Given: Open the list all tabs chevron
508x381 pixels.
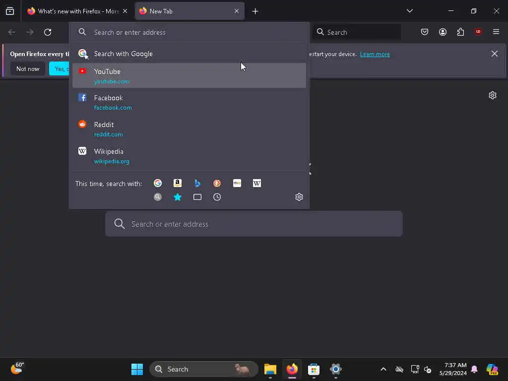Looking at the screenshot, I should (x=409, y=11).
